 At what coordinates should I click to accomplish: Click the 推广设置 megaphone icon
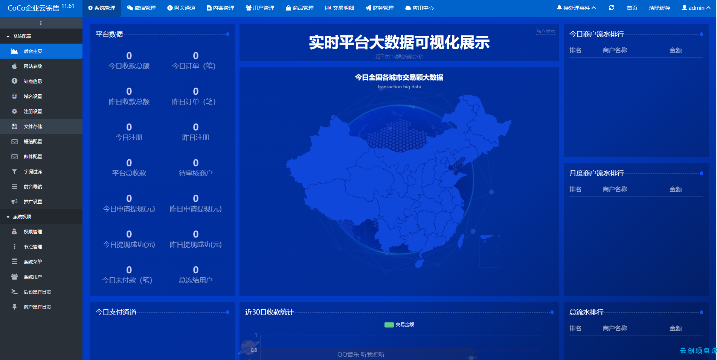(x=14, y=201)
